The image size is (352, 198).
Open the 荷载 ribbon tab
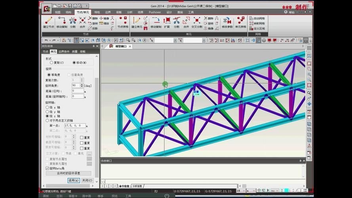tap(119, 12)
